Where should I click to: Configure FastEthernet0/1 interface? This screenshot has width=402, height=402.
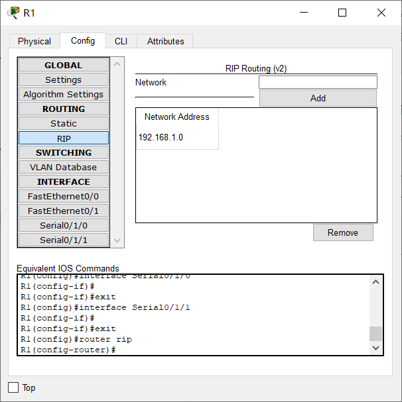[64, 211]
